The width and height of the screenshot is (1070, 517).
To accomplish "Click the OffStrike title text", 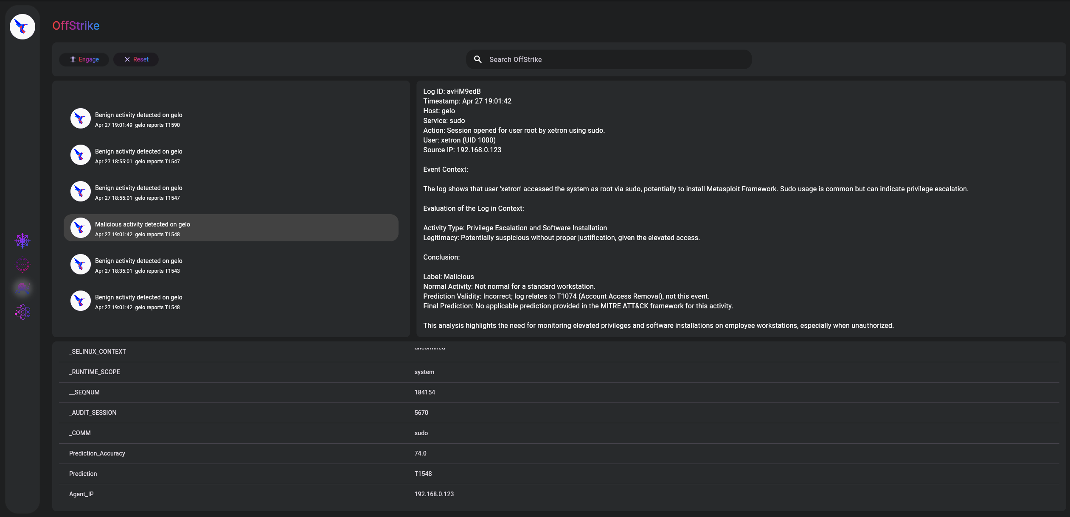I will coord(76,25).
